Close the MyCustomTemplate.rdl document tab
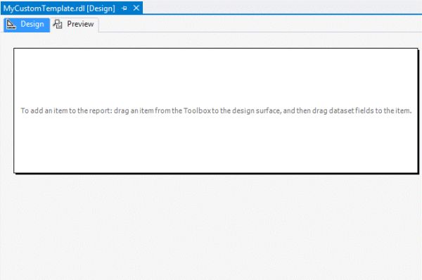Image resolution: width=422 pixels, height=280 pixels. point(136,8)
